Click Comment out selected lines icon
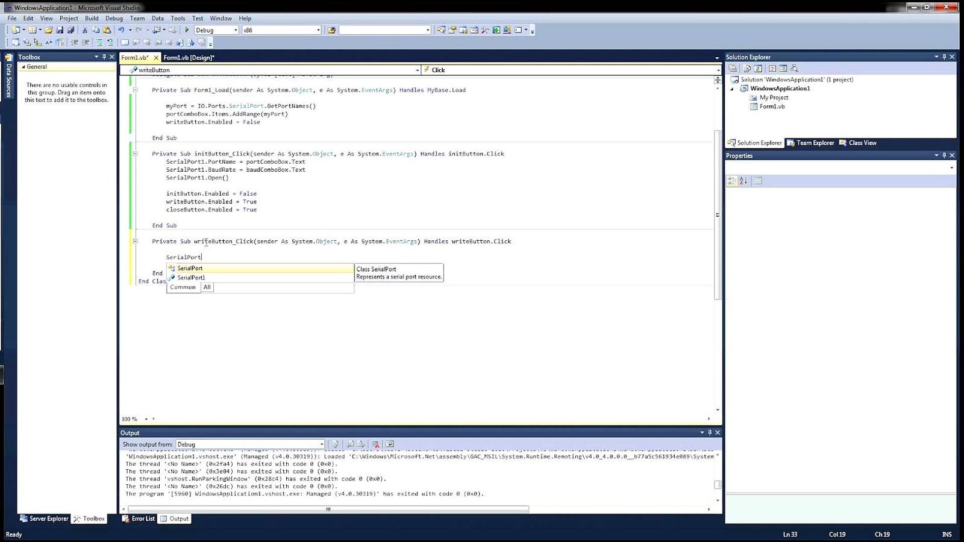The width and height of the screenshot is (964, 542). pyautogui.click(x=99, y=43)
